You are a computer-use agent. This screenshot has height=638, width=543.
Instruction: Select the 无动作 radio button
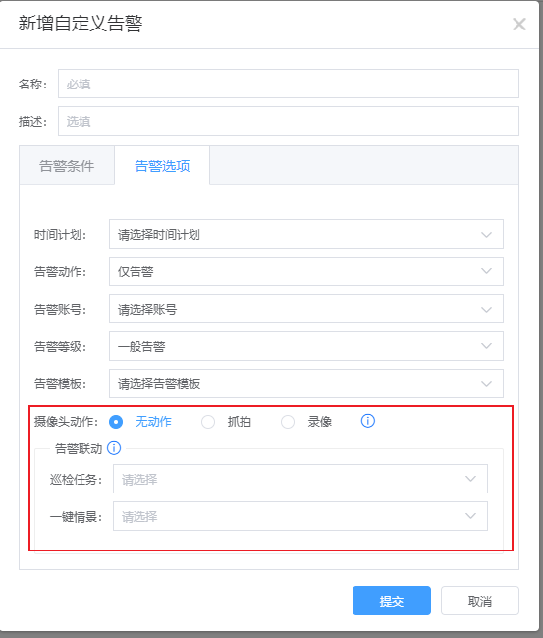click(x=116, y=422)
